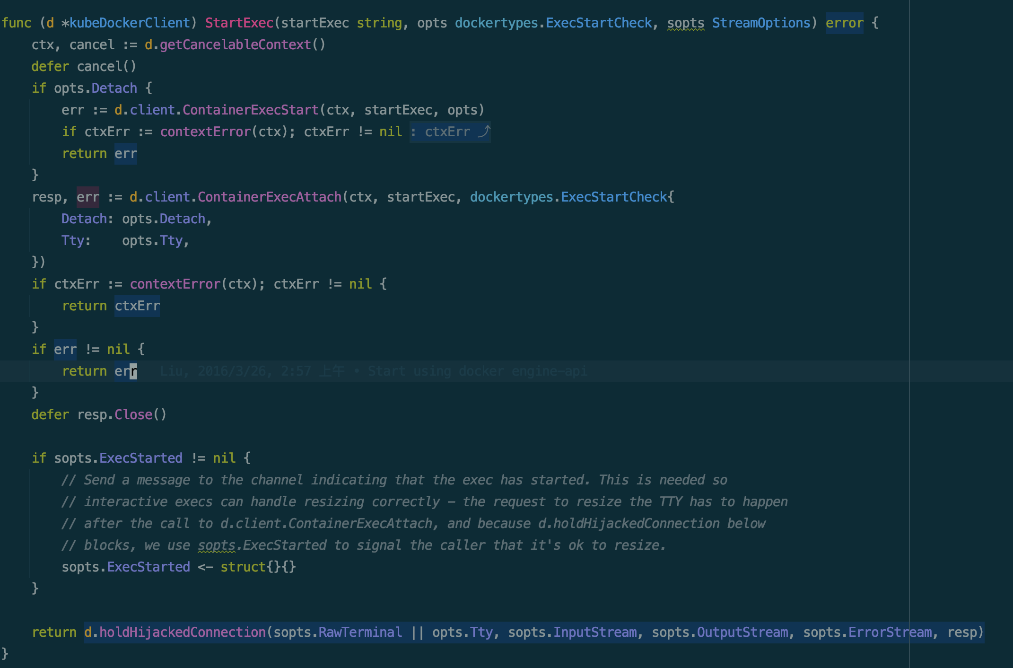Click the err variable in 'resp, err :='
Viewport: 1013px width, 668px height.
tap(88, 197)
